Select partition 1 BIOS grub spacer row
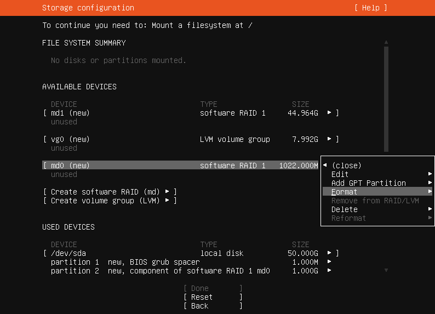Image resolution: width=435 pixels, height=314 pixels. pos(191,262)
